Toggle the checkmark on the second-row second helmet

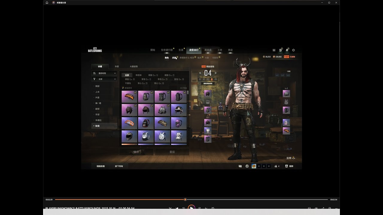click(x=152, y=106)
